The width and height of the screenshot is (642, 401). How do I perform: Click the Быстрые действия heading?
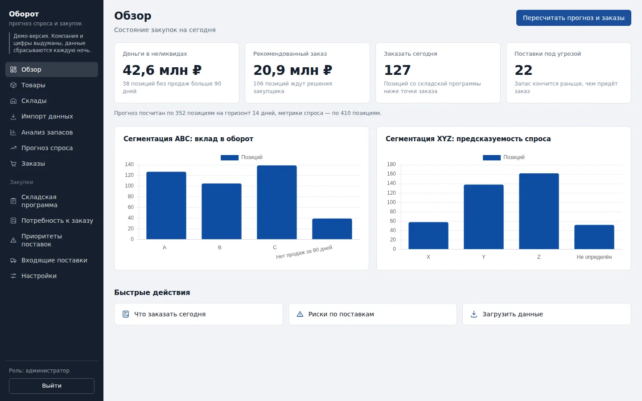(152, 292)
